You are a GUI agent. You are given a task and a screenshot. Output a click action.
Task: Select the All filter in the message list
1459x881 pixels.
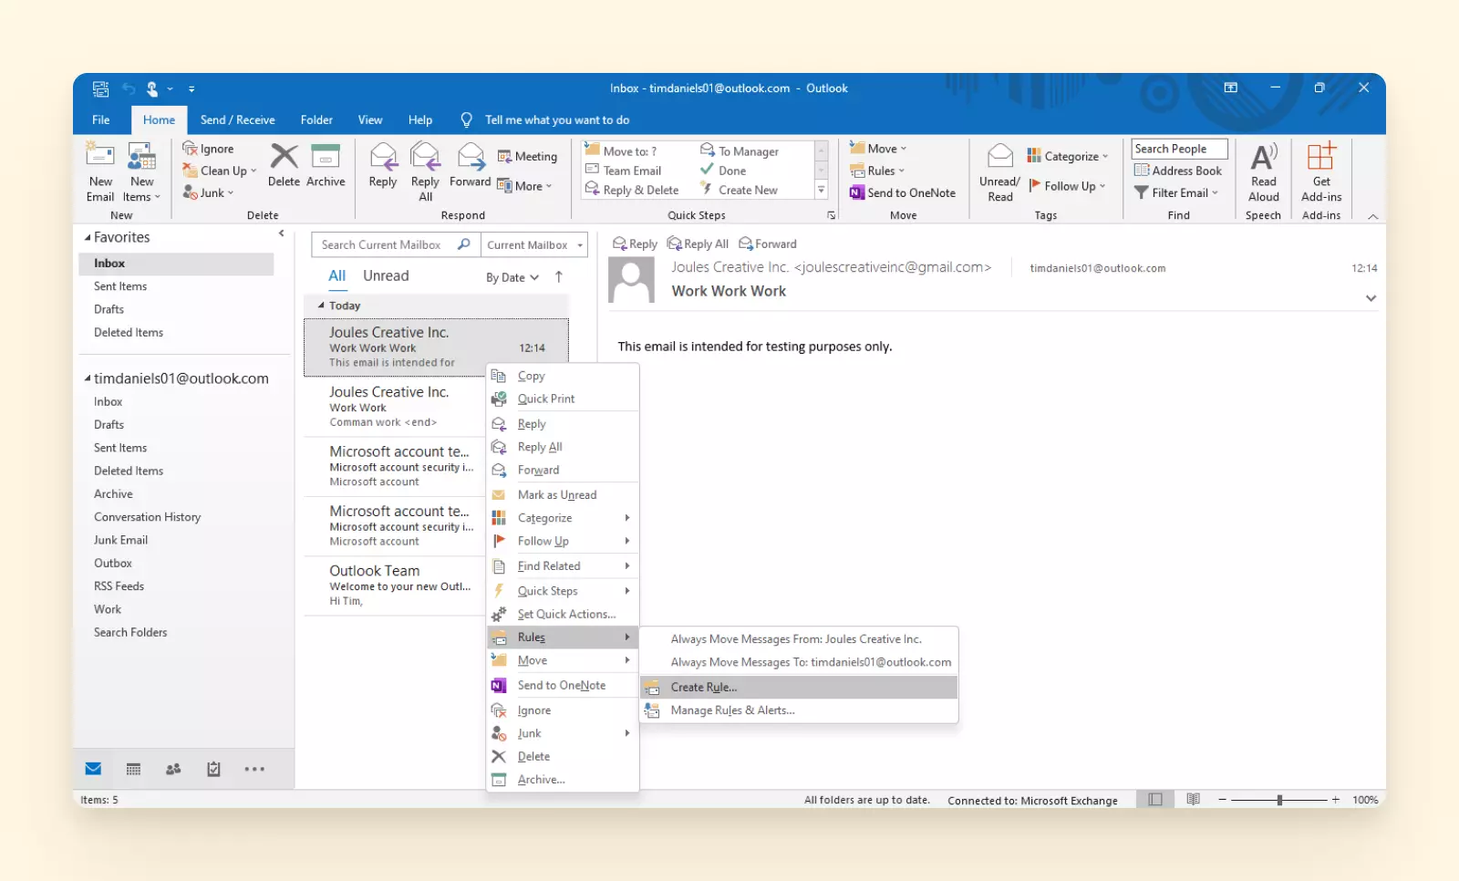[336, 275]
